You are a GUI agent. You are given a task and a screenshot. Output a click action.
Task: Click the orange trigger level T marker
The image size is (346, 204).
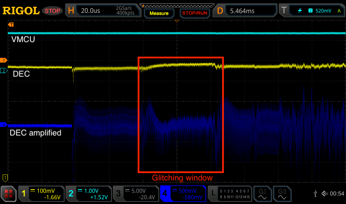(4, 60)
